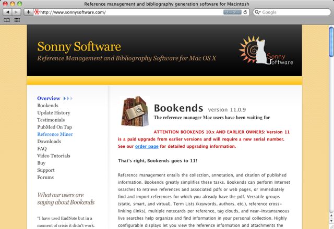
Task: Open the Testimonials page
Action: (51, 120)
